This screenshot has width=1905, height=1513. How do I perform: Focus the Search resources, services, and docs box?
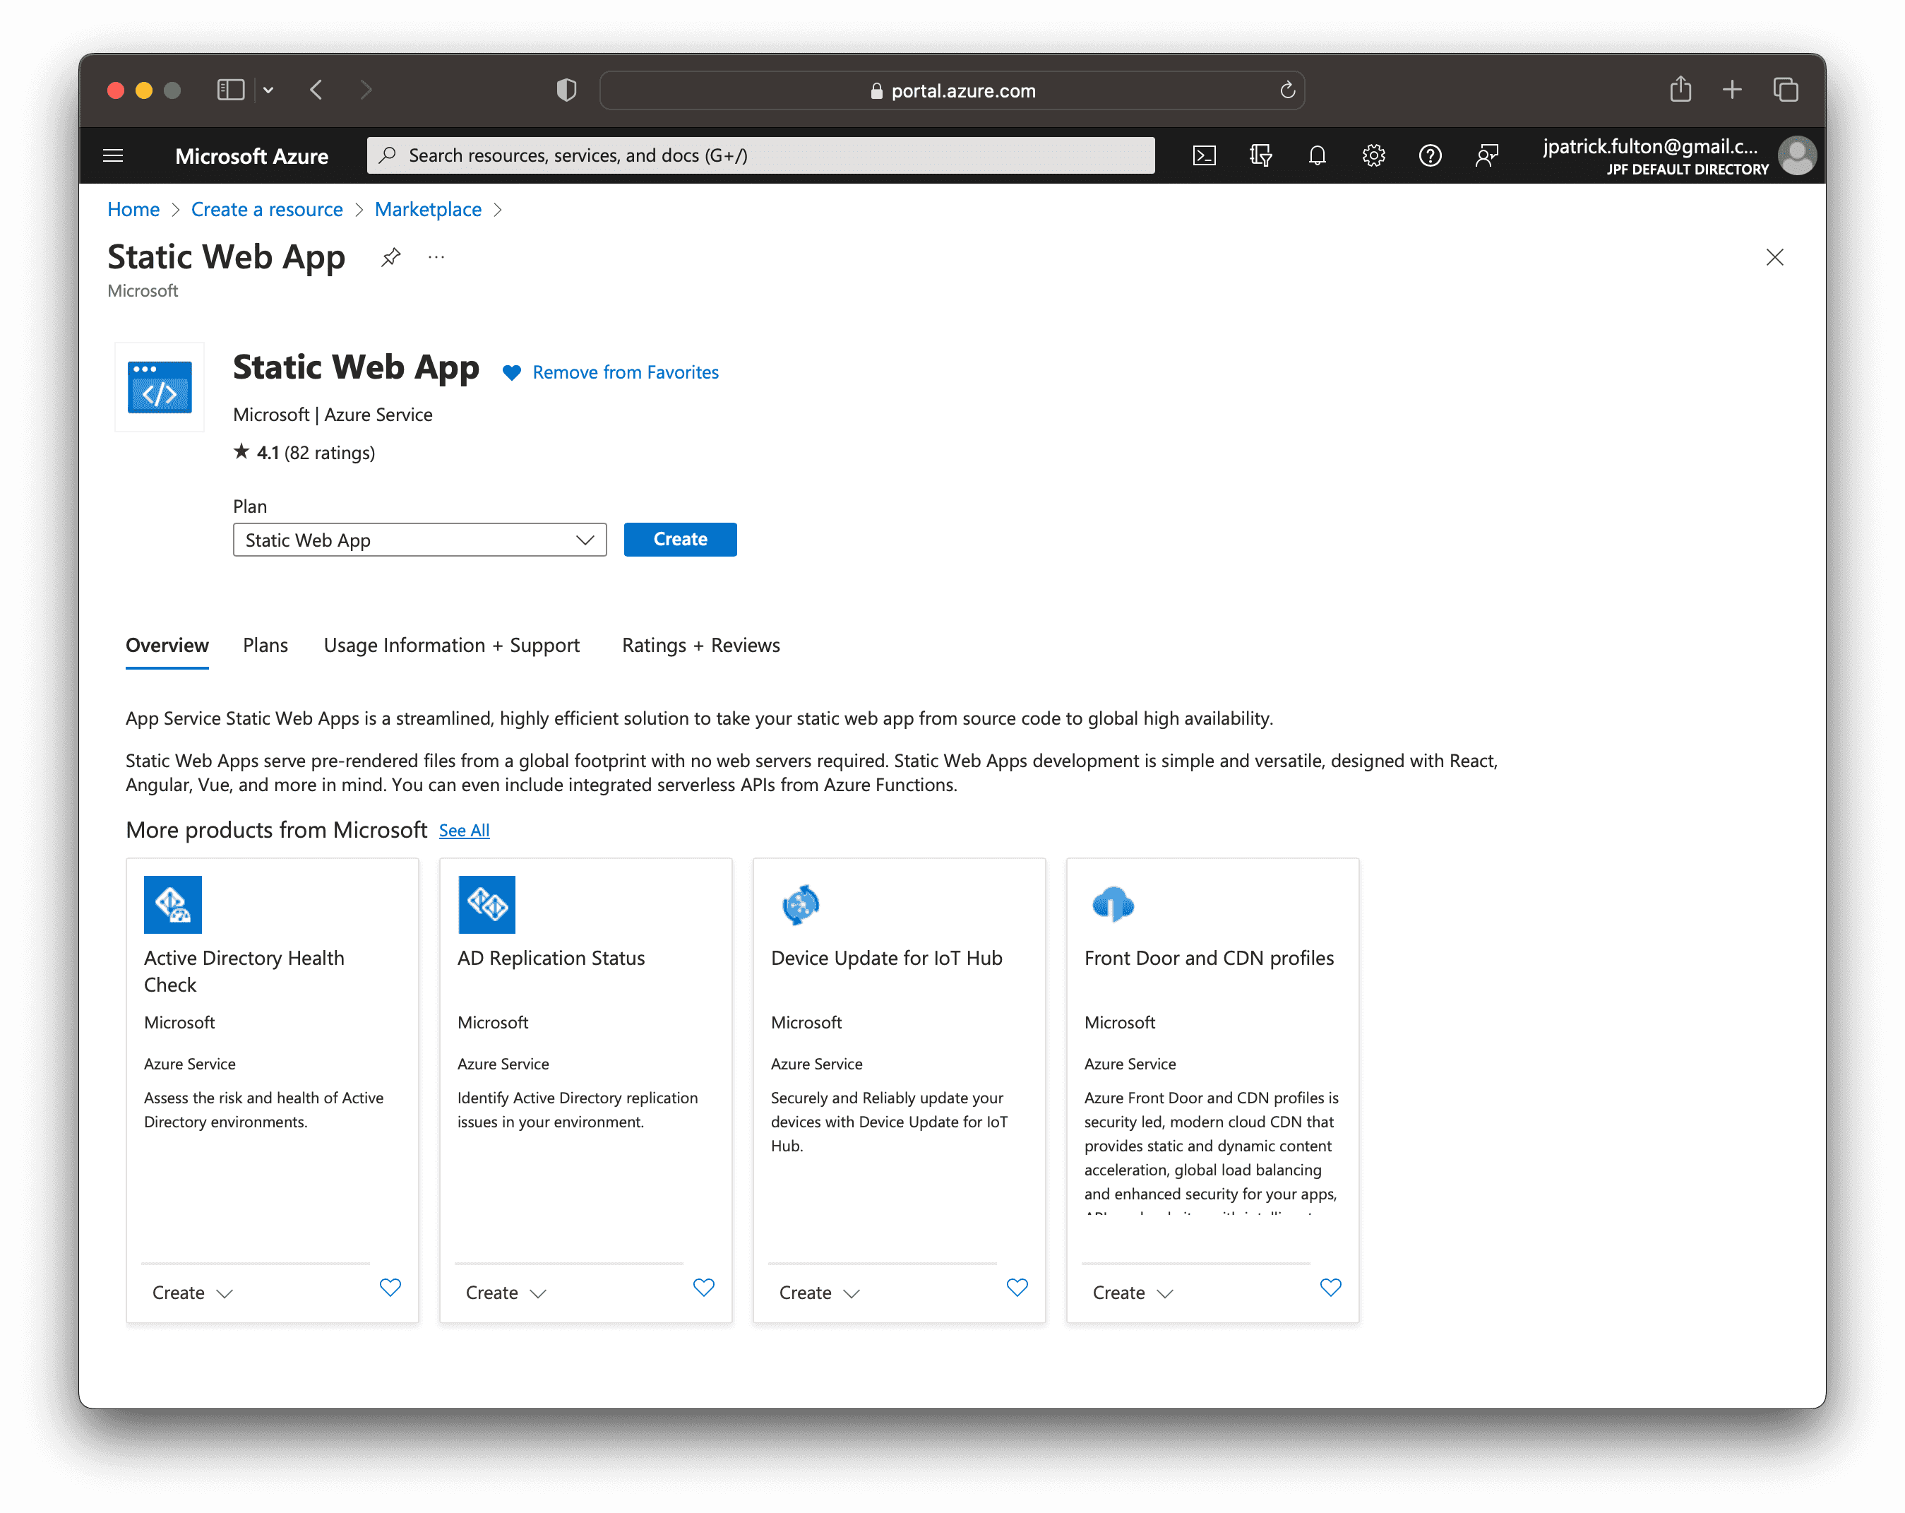760,155
